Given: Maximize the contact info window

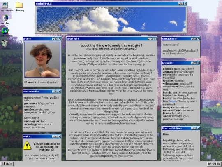Looking at the screenshot, I should (x=195, y=39).
